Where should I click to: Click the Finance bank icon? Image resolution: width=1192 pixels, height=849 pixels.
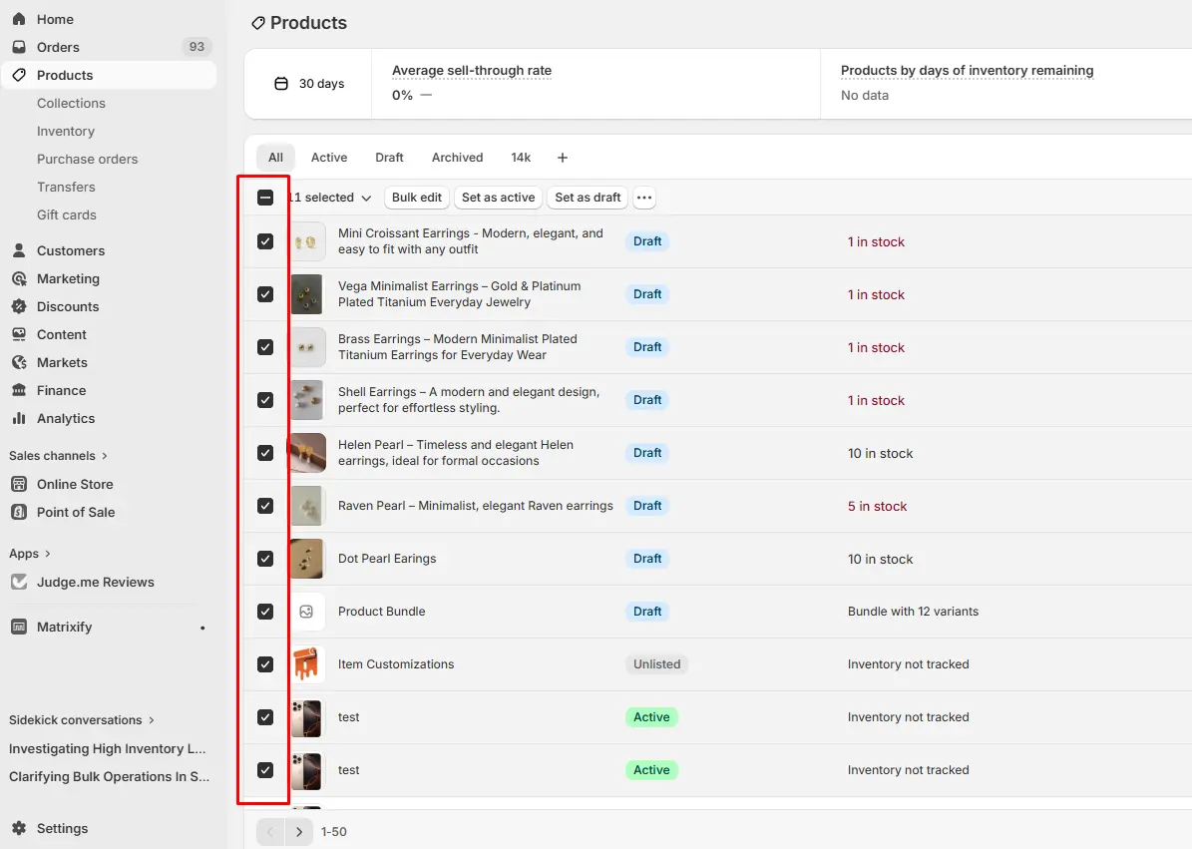[19, 391]
